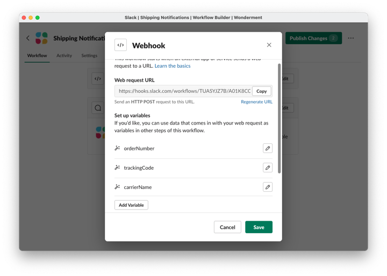This screenshot has height=276, width=387.
Task: Click the Add Variable button
Action: (131, 205)
